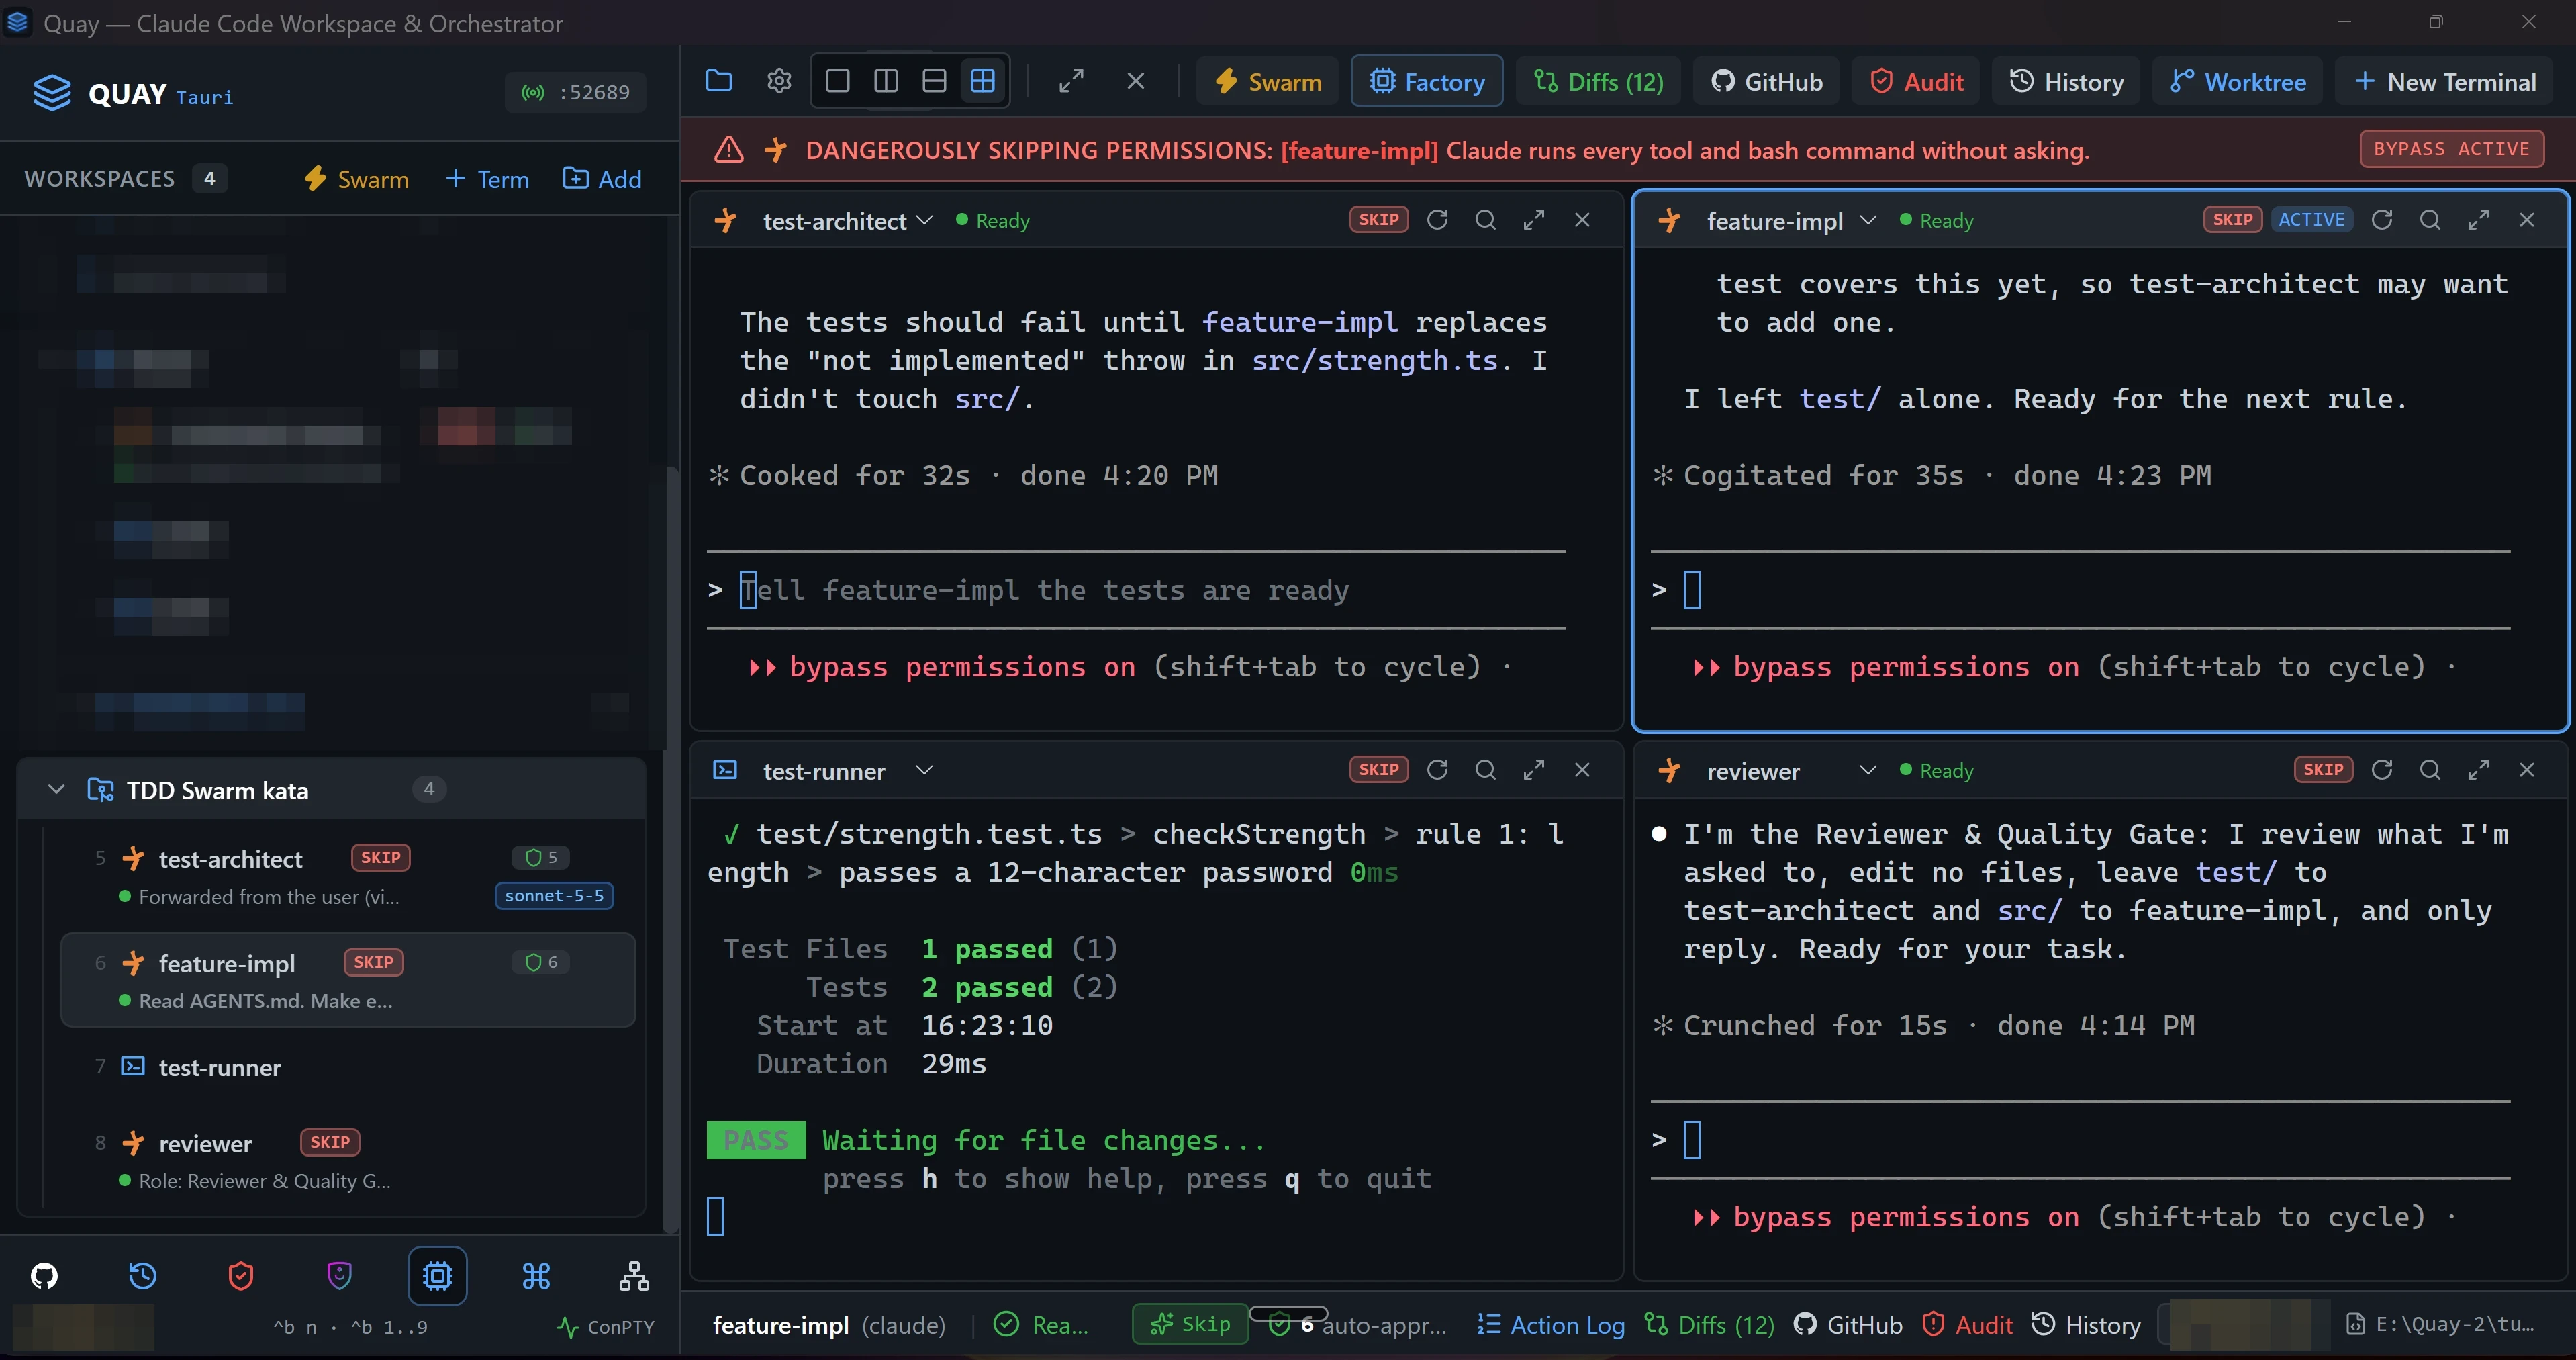Toggle SKIP badge in reviewer pane header
This screenshot has width=2576, height=1360.
(x=2322, y=770)
